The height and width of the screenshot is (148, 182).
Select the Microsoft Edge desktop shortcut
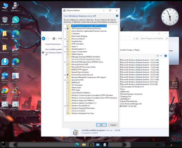16,64
